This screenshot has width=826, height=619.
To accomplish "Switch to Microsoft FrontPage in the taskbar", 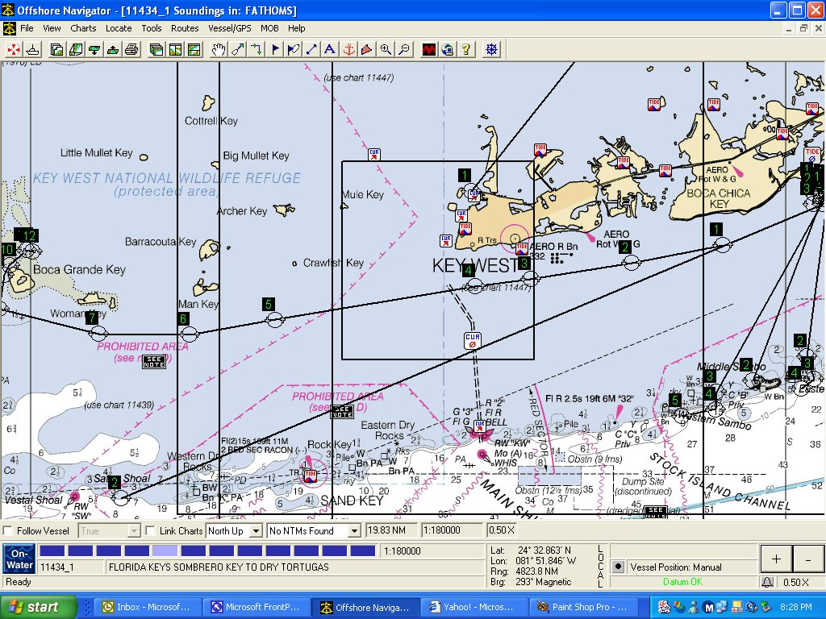I will point(256,607).
